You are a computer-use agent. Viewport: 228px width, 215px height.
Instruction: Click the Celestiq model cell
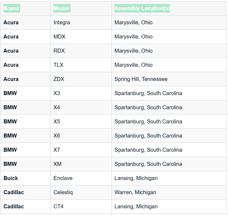[63, 192]
